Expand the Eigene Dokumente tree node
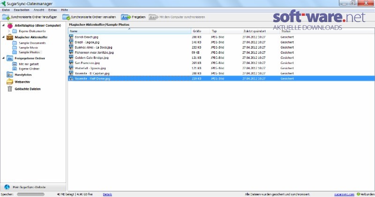The image size is (375, 197). pyautogui.click(x=9, y=31)
